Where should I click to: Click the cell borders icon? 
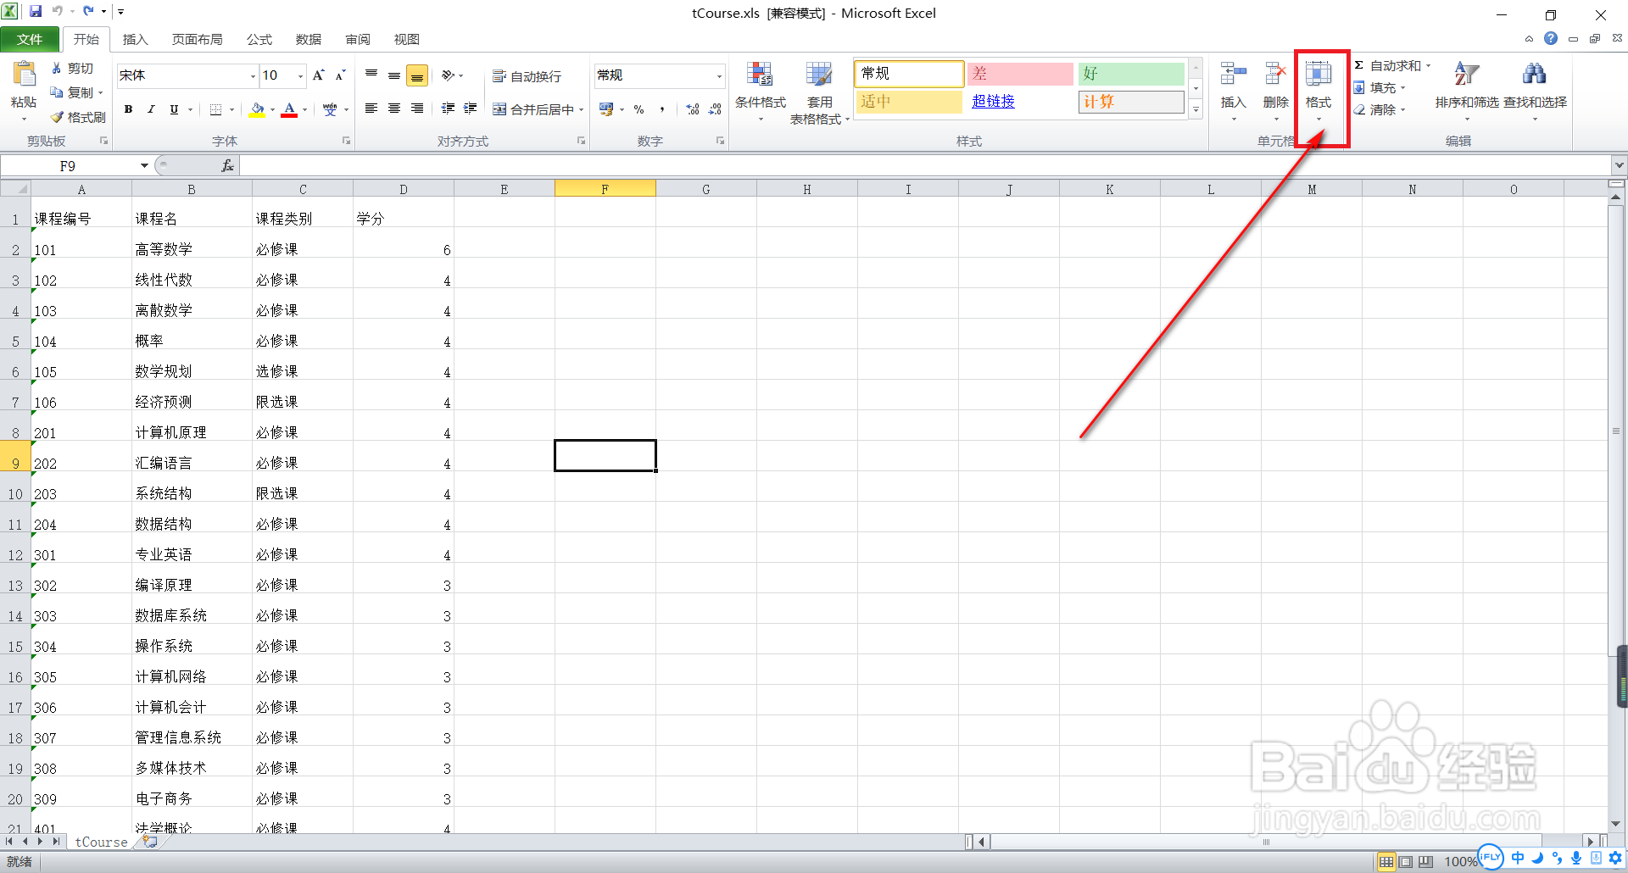click(x=216, y=109)
